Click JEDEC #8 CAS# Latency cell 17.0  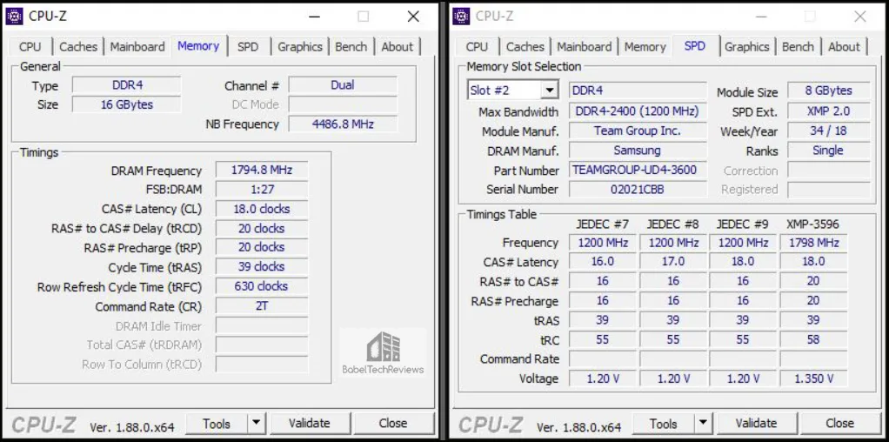click(673, 262)
